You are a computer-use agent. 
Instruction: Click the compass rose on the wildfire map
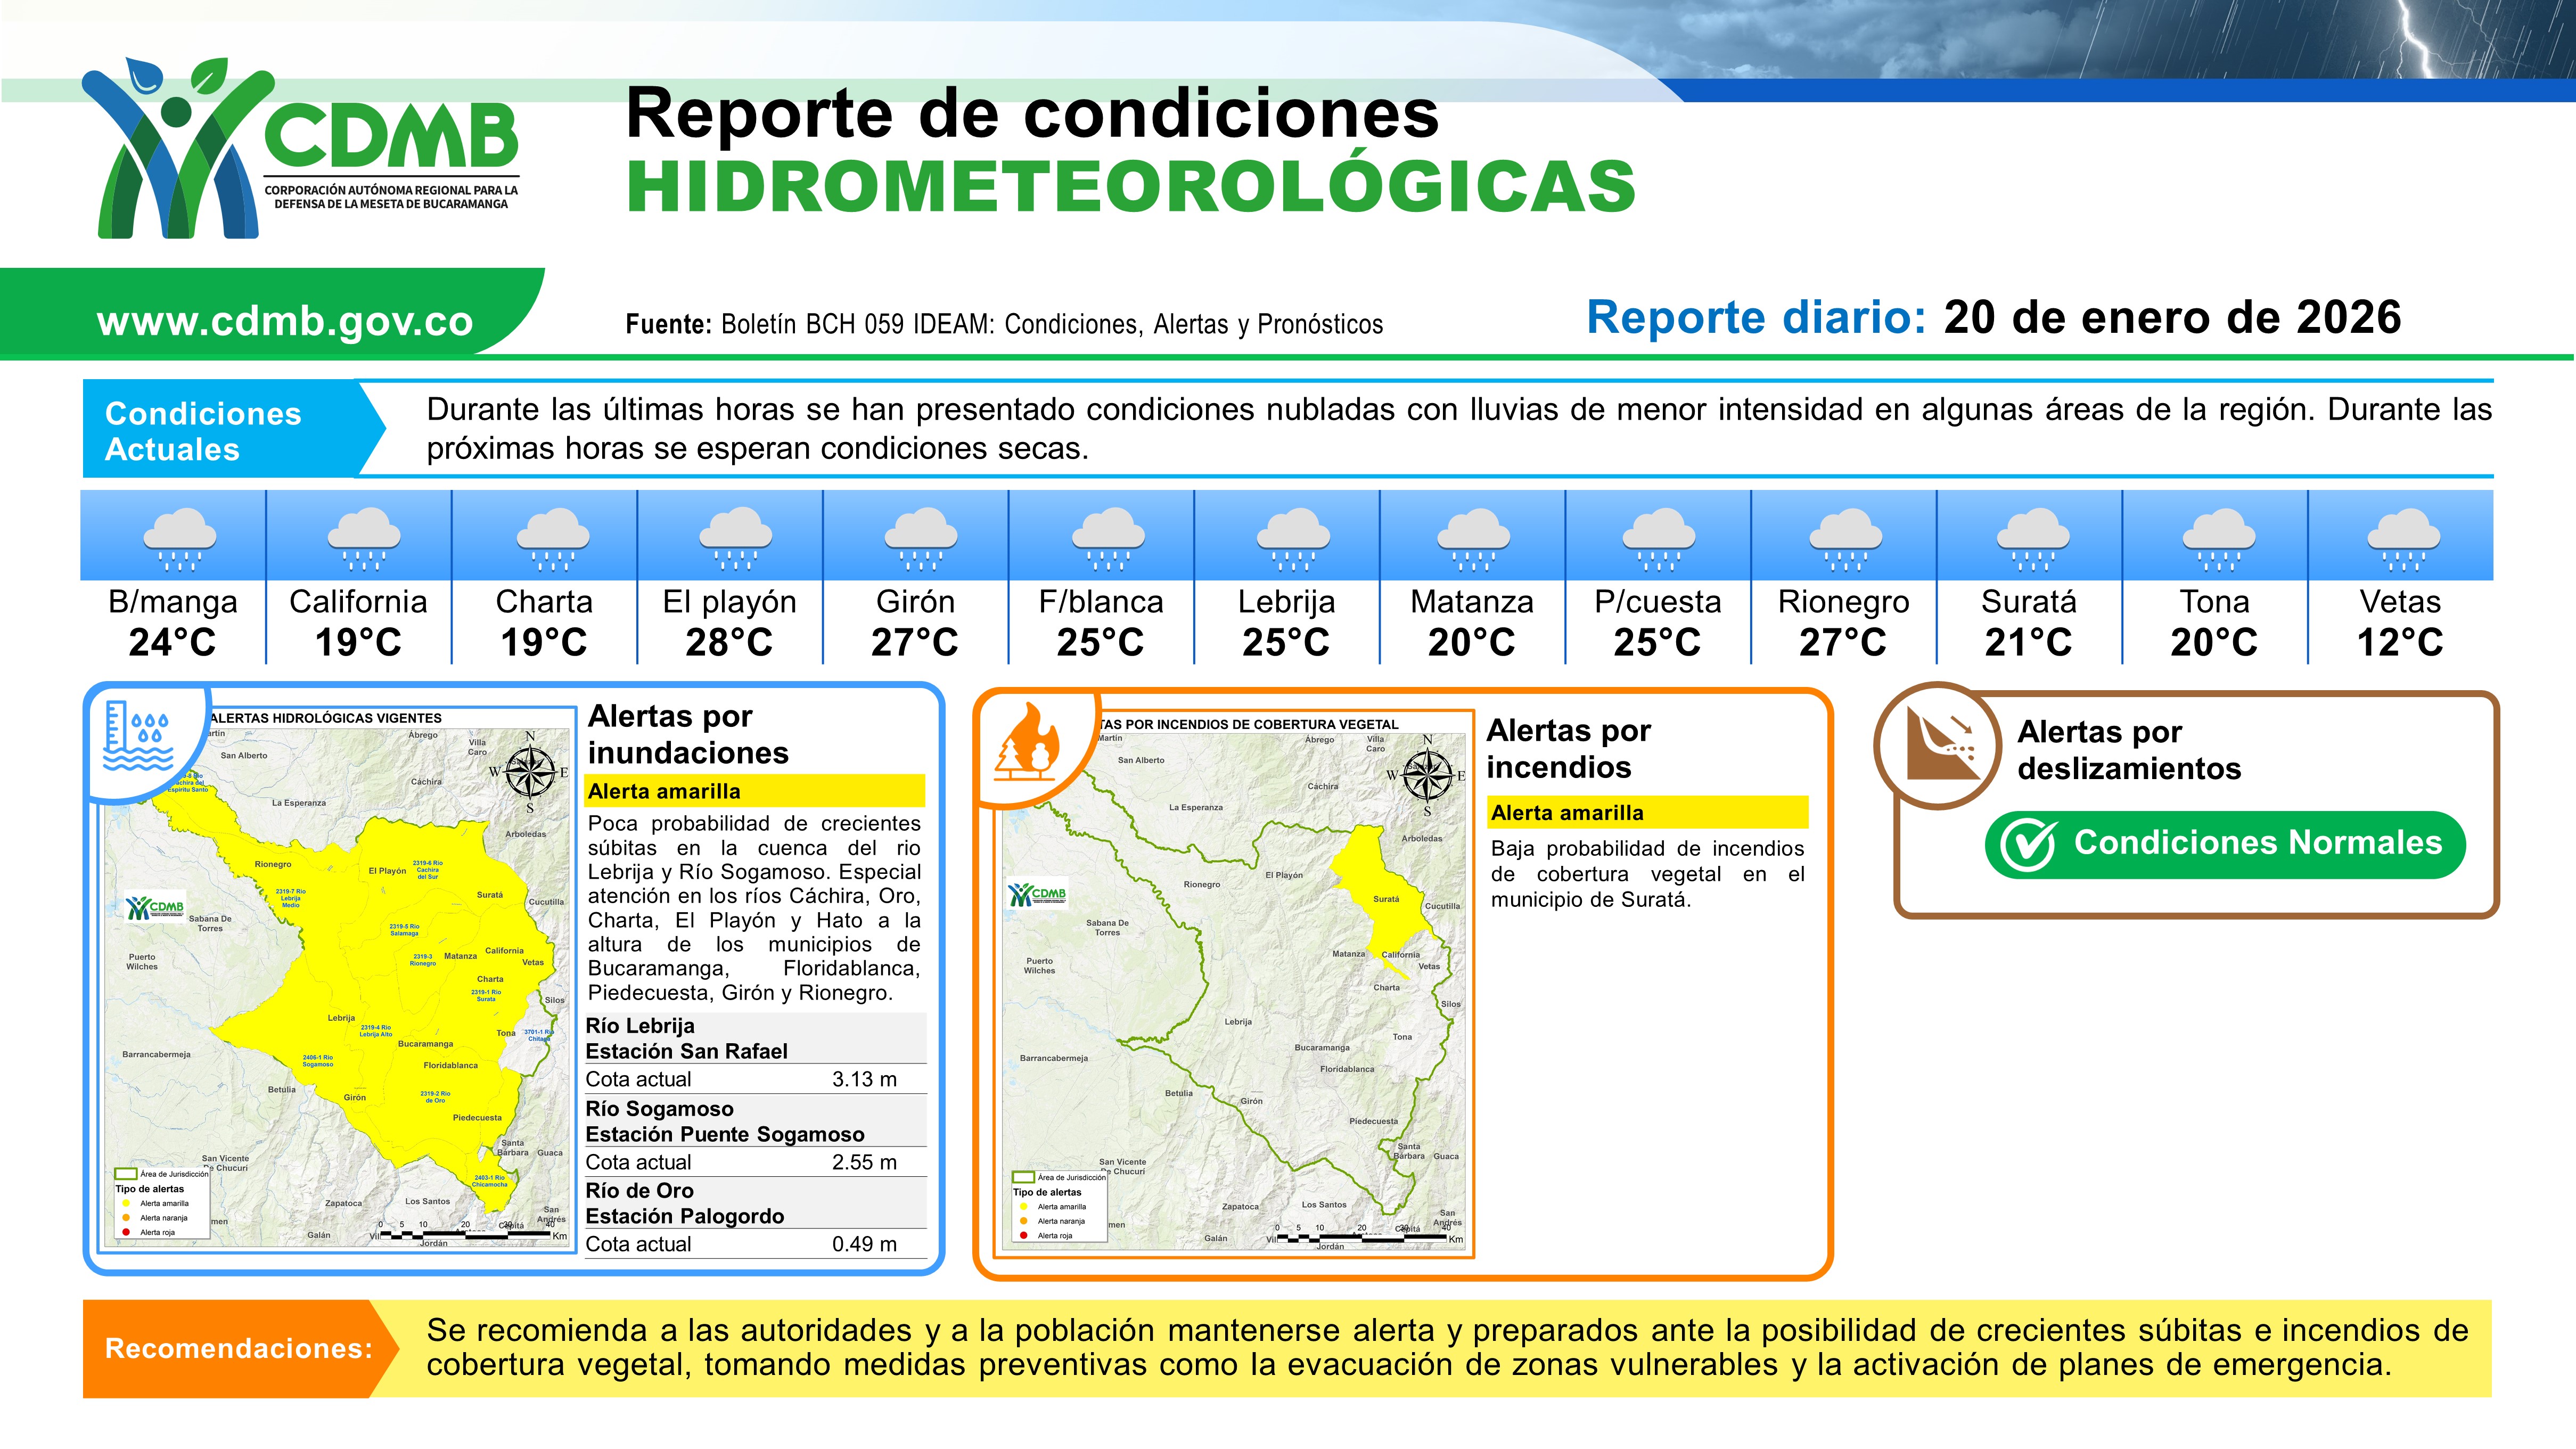(1428, 776)
